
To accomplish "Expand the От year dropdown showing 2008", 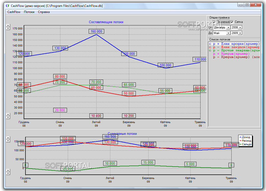I will 240,27.
